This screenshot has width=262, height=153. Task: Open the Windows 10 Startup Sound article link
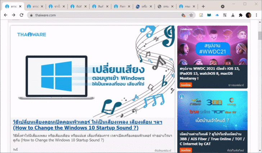[x=87, y=125]
